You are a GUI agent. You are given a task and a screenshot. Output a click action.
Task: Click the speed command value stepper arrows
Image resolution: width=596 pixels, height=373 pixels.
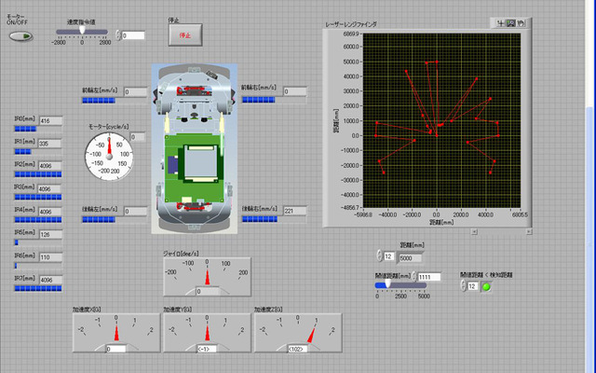118,35
